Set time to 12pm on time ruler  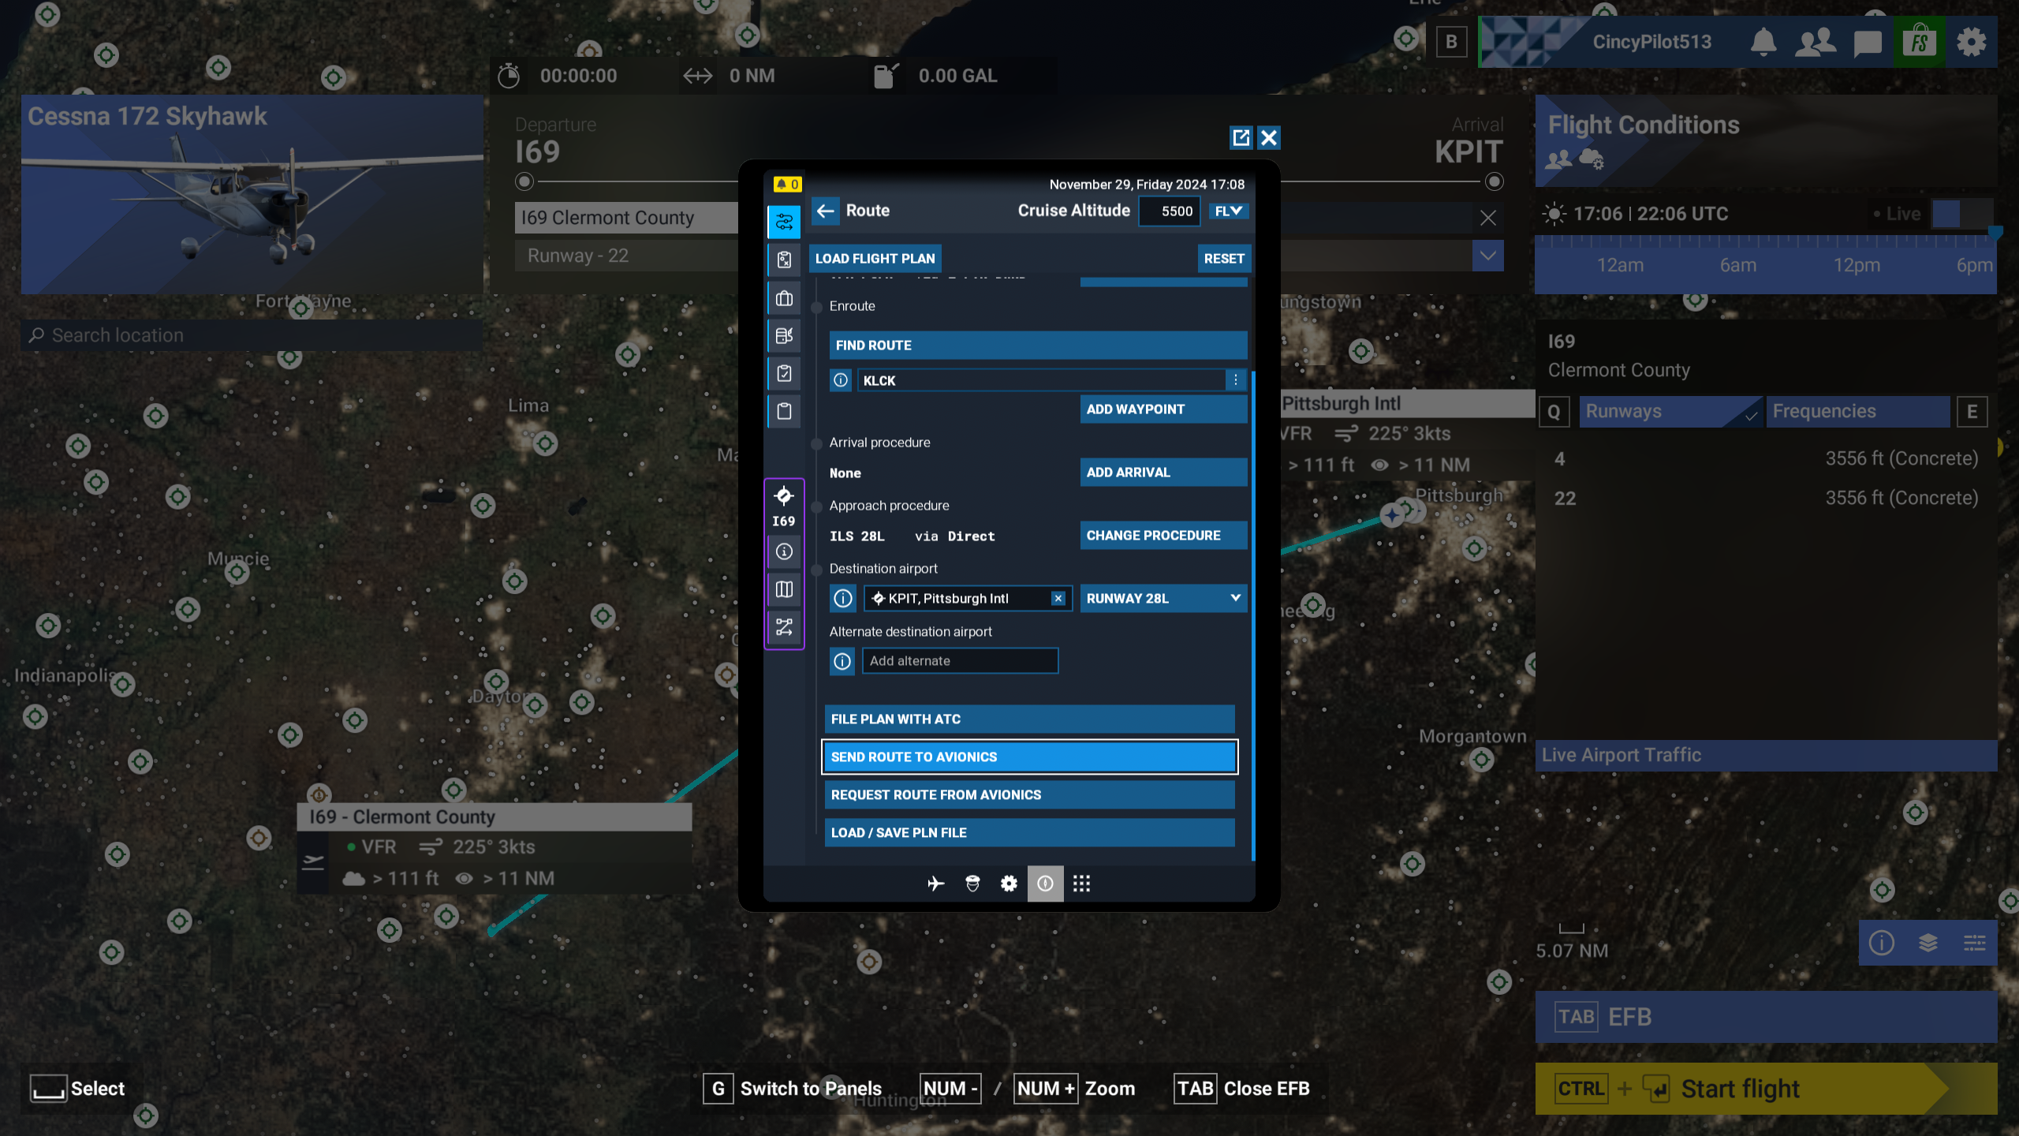click(x=1857, y=265)
